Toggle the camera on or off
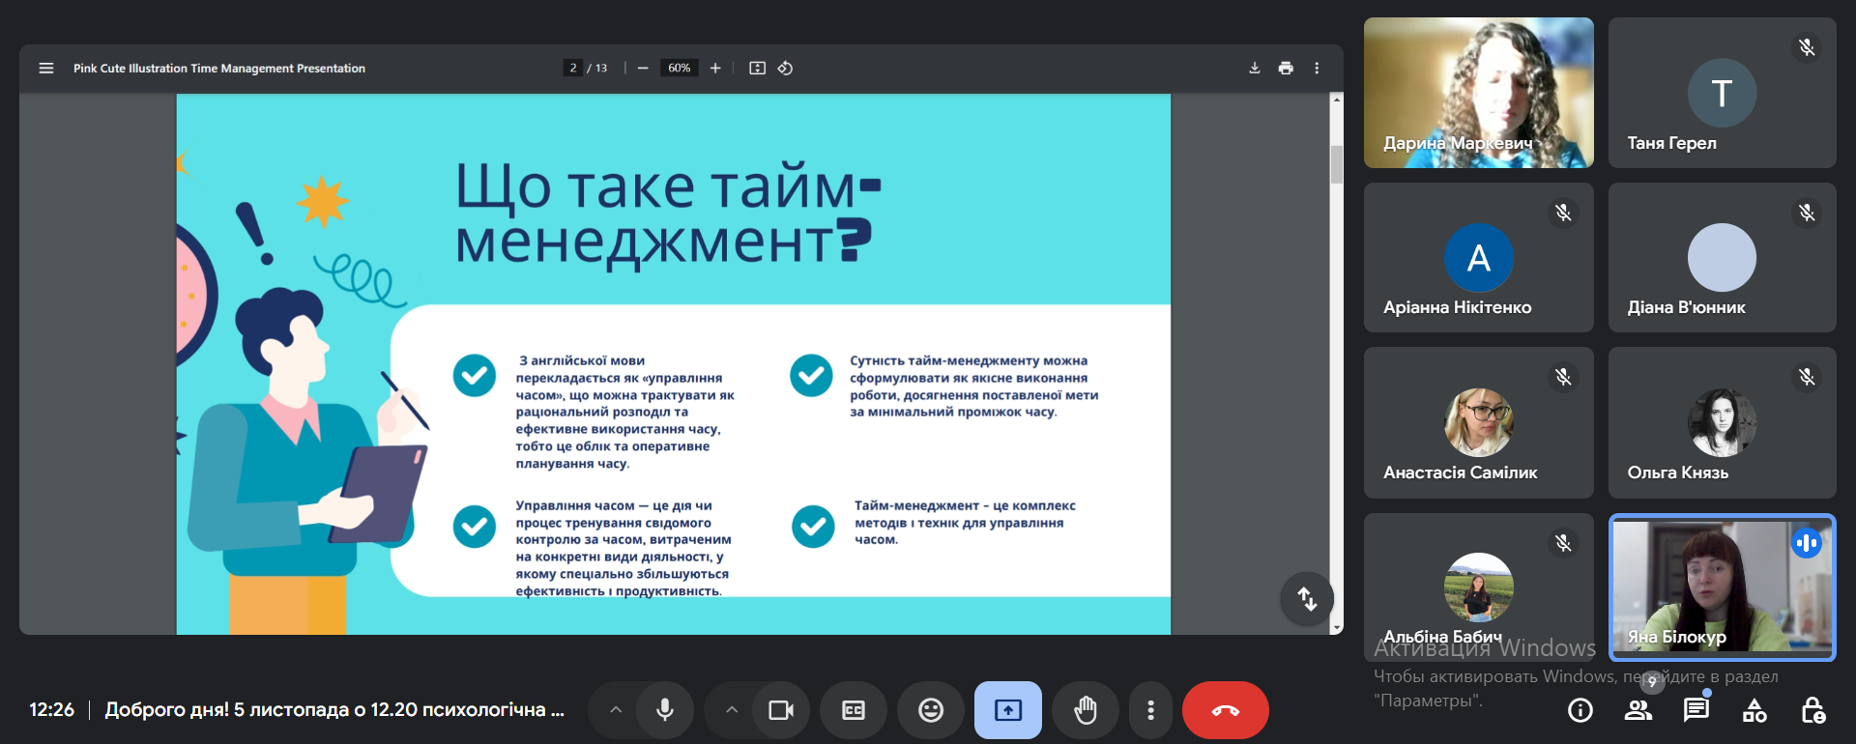 780,710
